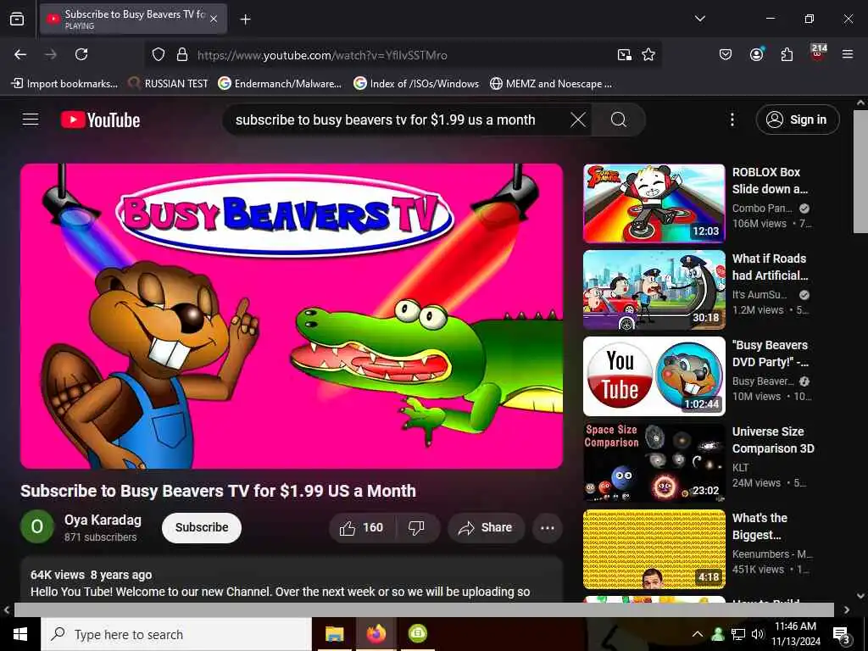
Task: Share this video
Action: point(485,527)
